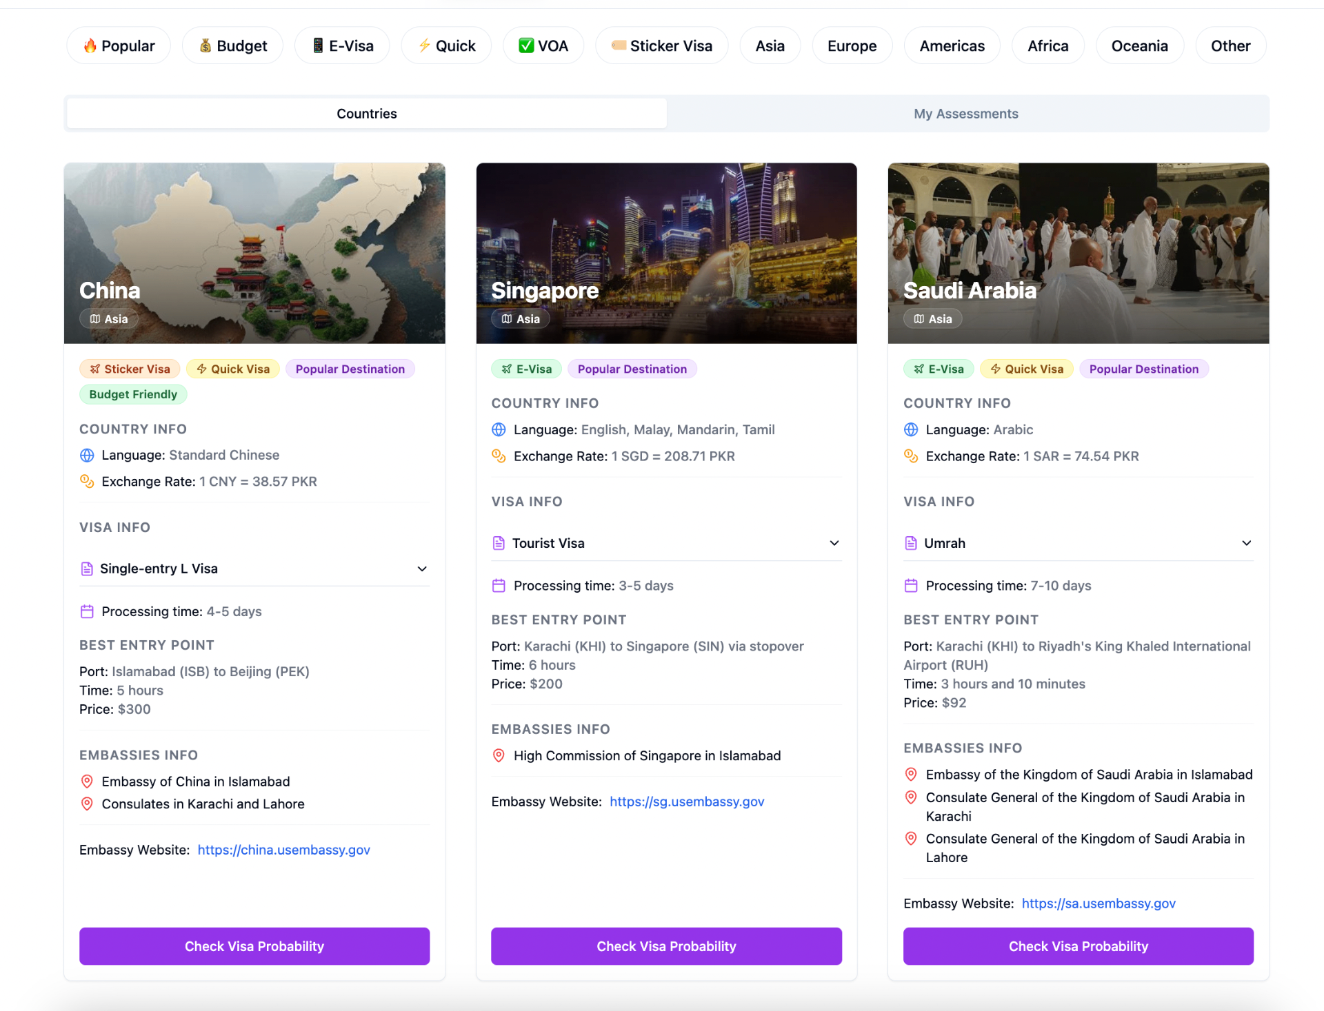The image size is (1324, 1011).
Task: Open the sa.usembassy.gov embassy link
Action: (1098, 903)
